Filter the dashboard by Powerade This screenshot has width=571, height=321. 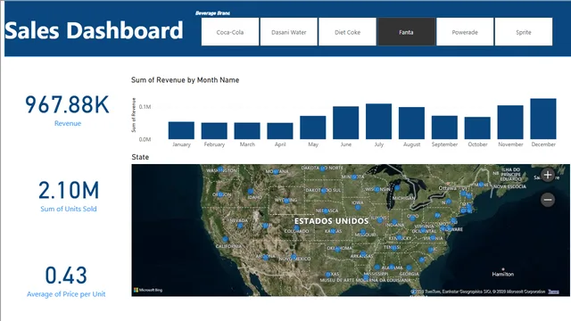[x=465, y=32]
